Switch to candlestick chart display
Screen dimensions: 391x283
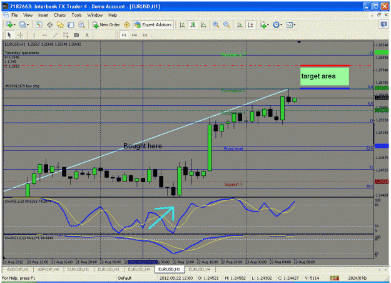tap(193, 24)
